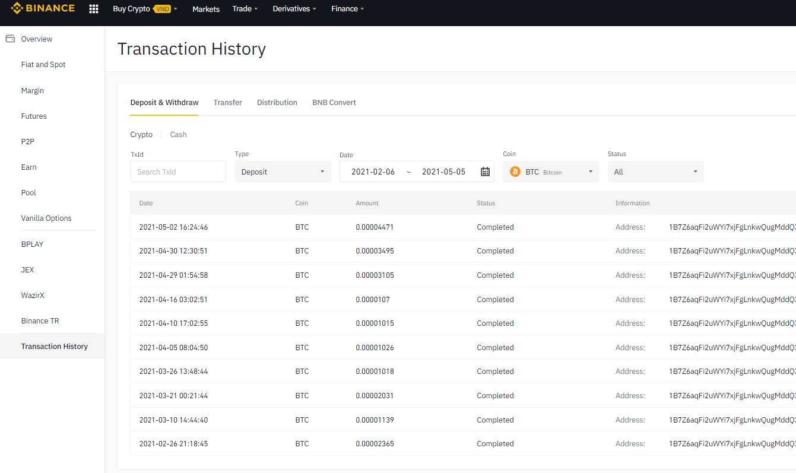Viewport: 796px width, 473px height.
Task: Click the amount 0.00001018
Action: pos(375,372)
